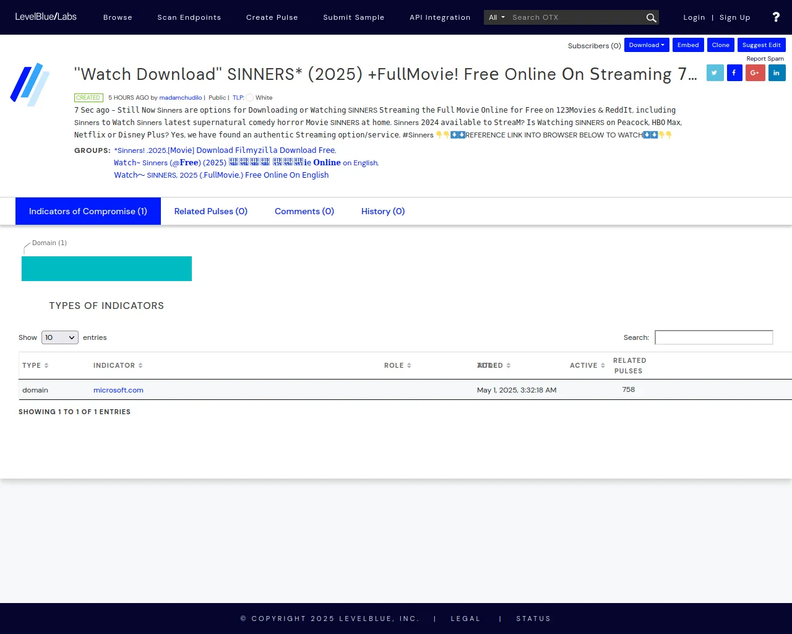The height and width of the screenshot is (634, 792).
Task: Open the show entries count dropdown
Action: click(59, 337)
